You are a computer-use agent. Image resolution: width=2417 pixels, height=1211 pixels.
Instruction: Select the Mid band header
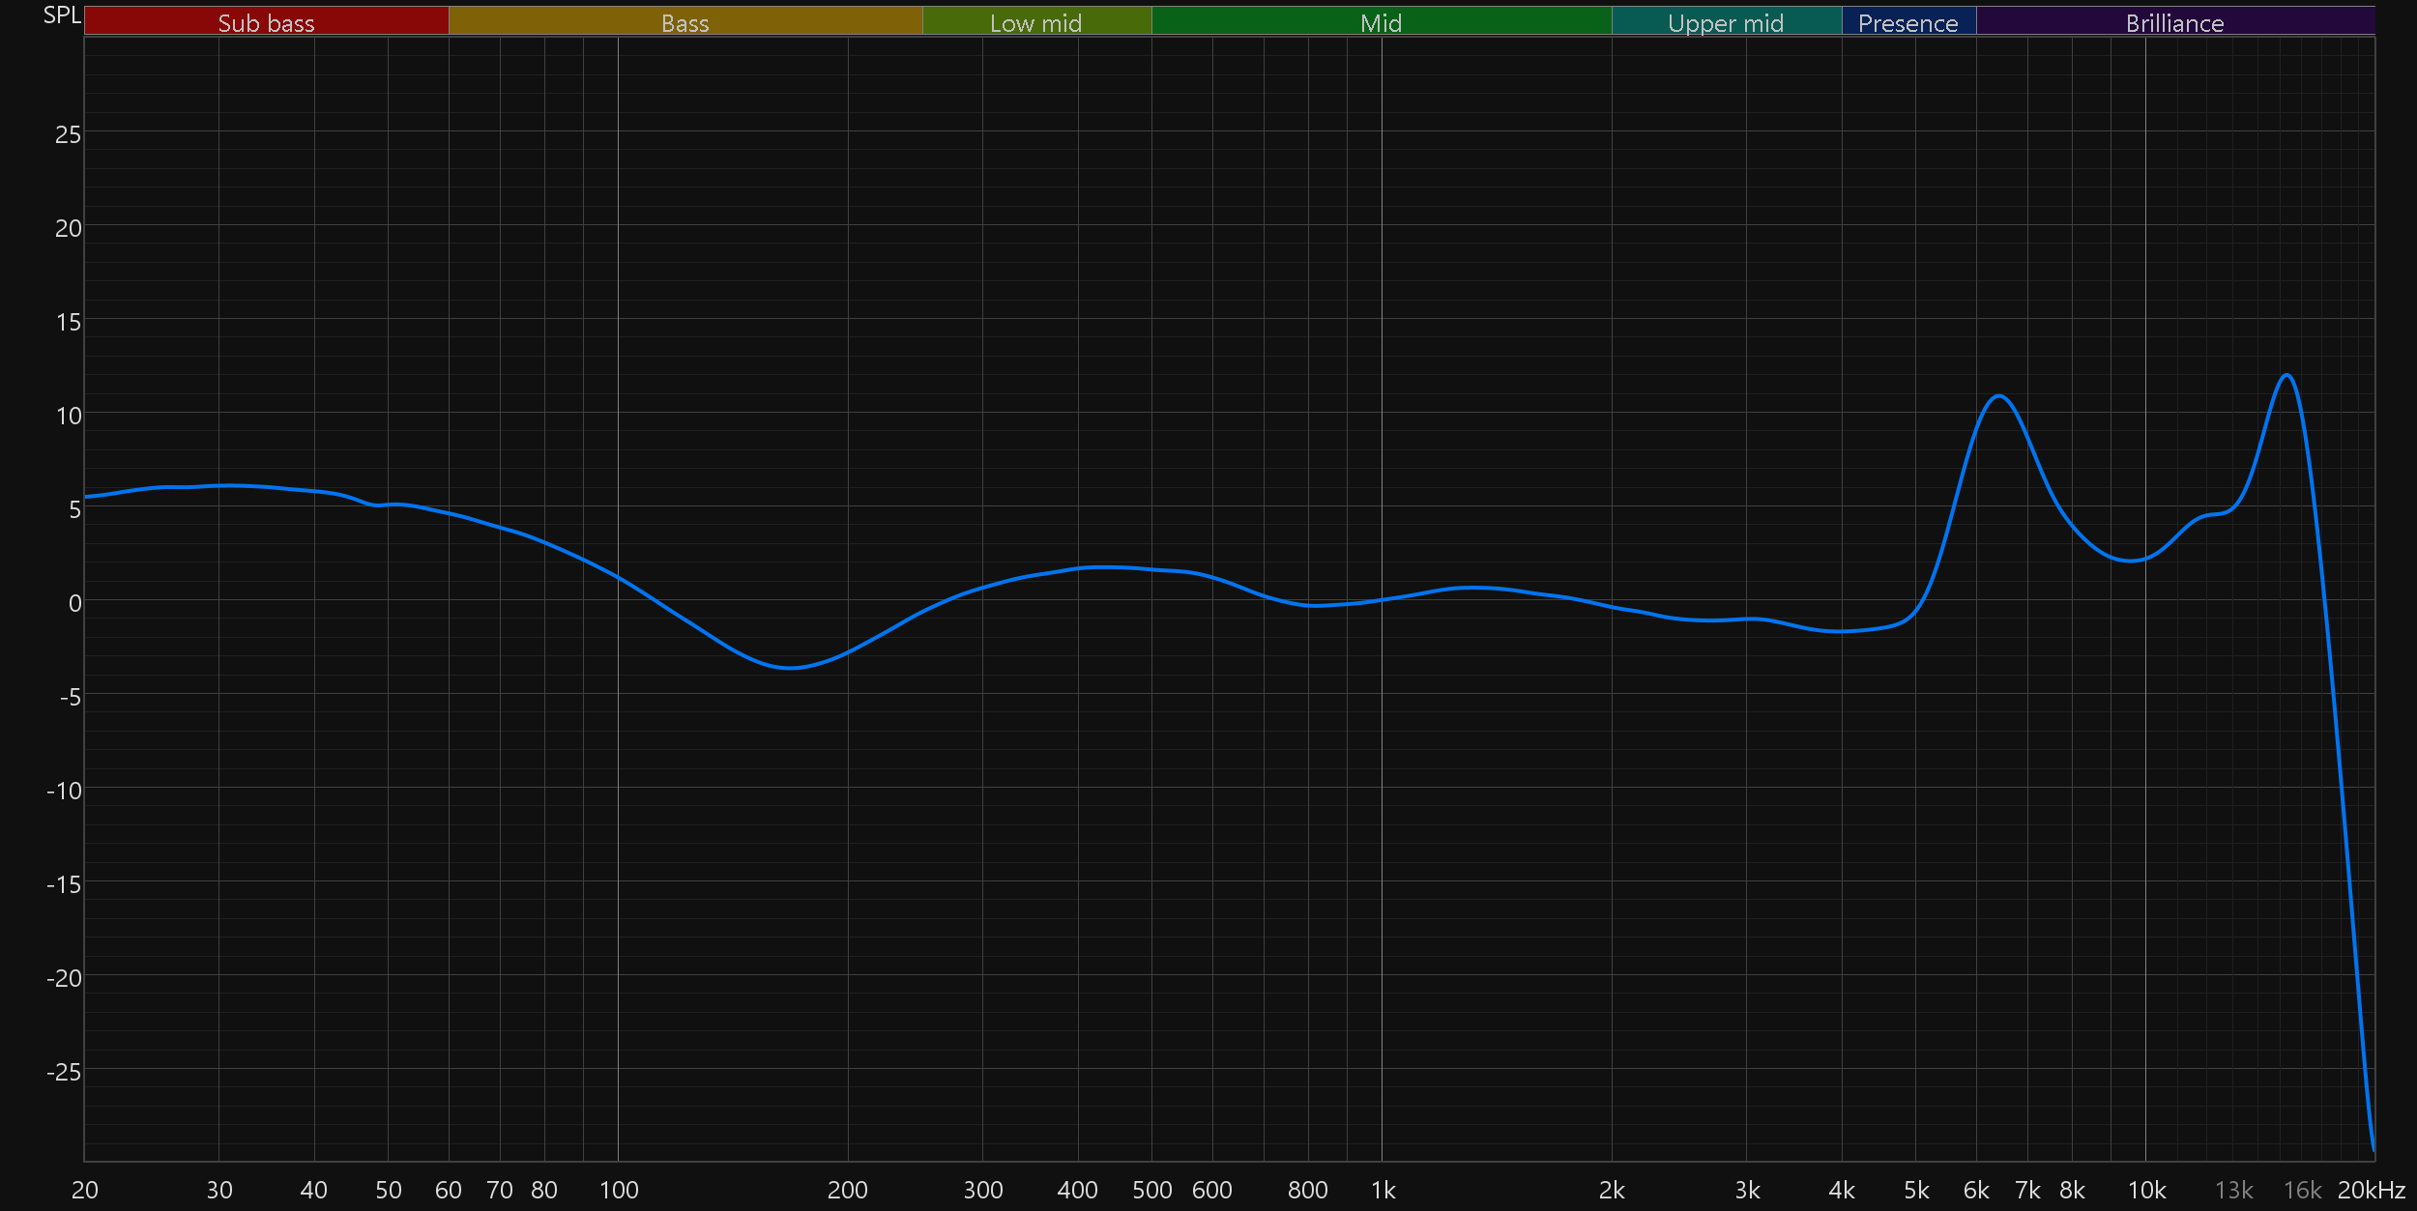pyautogui.click(x=1381, y=22)
